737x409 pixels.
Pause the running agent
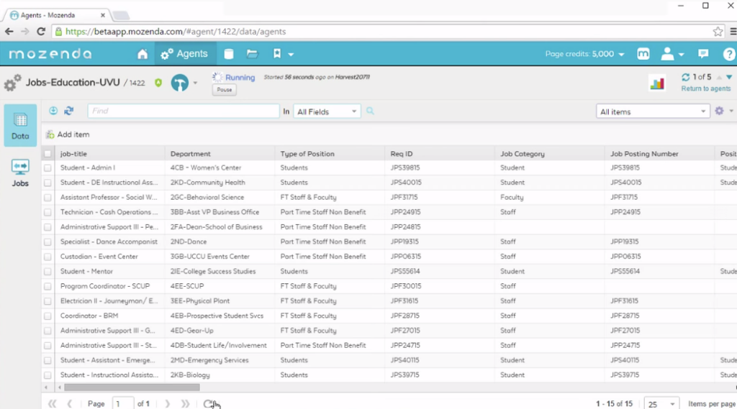[225, 90]
